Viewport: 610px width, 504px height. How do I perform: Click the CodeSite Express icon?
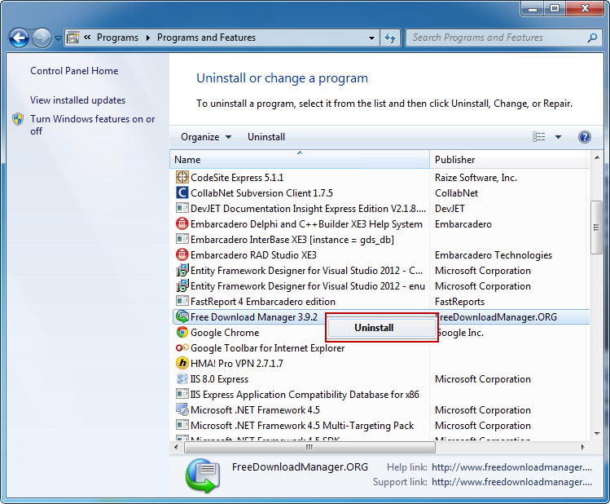point(182,177)
